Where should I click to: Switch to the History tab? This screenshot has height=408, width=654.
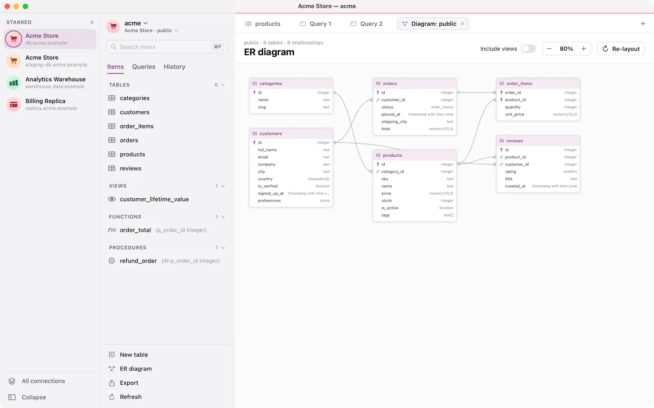tap(175, 67)
